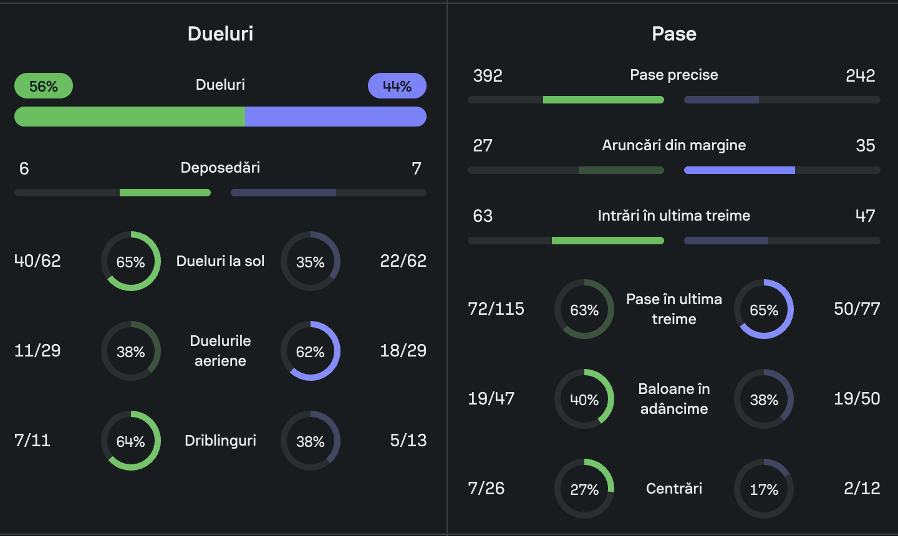
Task: Select the Deposedări stat label
Action: coord(220,168)
